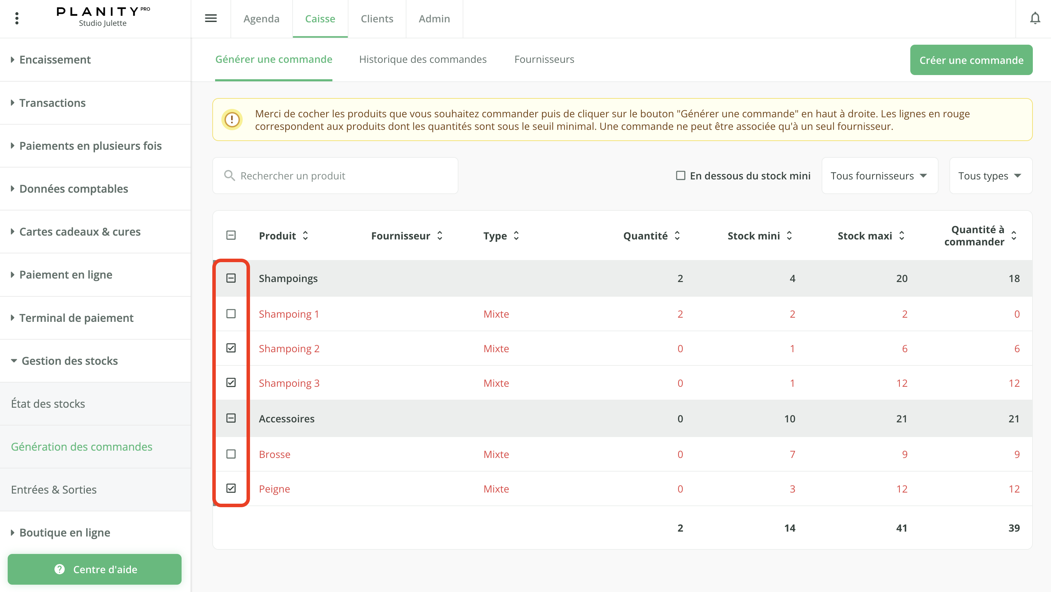Enable En dessous du stock mini filter
1051x592 pixels.
tap(680, 176)
